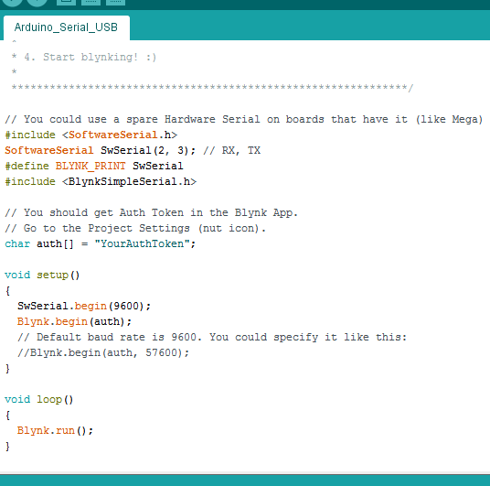Place cursor at SwSerial.begin(9600) call
The image size is (490, 486).
84,306
